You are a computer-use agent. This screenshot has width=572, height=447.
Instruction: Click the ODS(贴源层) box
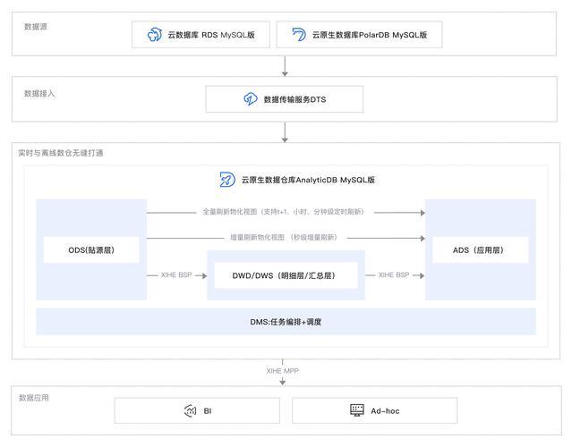point(91,250)
